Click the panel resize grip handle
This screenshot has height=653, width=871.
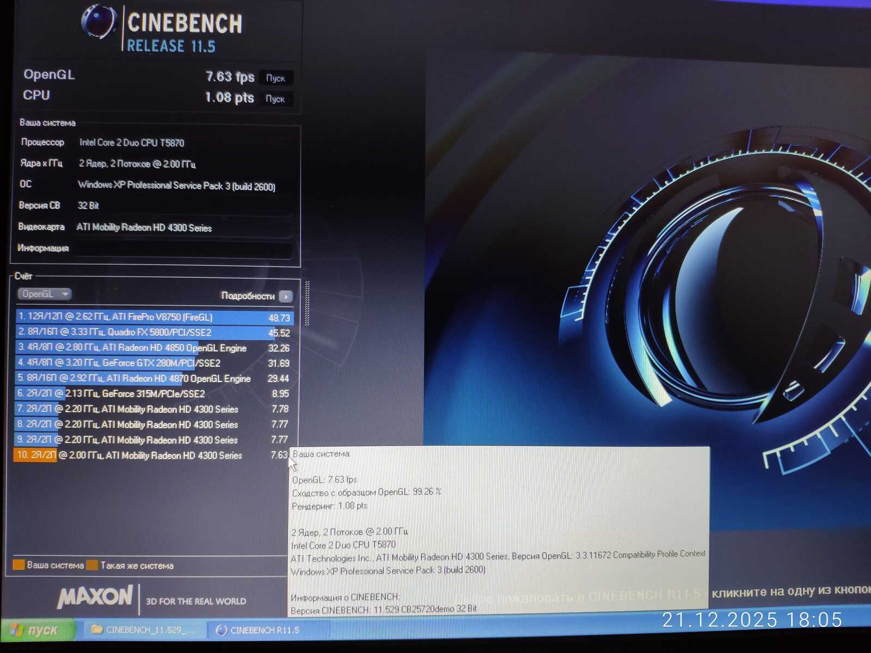(307, 303)
